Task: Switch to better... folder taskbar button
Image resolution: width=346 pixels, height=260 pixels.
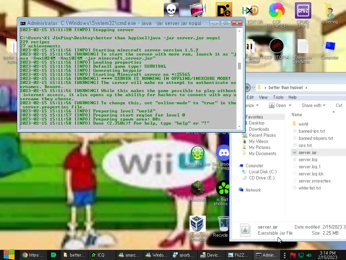Action: point(74,255)
